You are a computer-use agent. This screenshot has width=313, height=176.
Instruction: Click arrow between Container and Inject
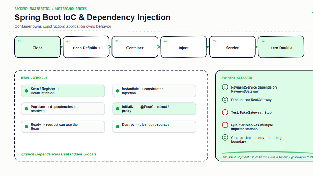(x=159, y=47)
